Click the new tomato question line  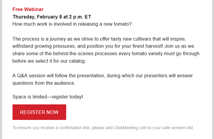(x=72, y=24)
